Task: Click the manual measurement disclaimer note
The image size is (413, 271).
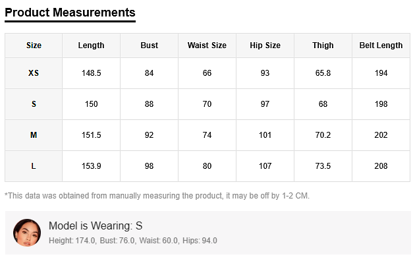Action: coord(157,196)
